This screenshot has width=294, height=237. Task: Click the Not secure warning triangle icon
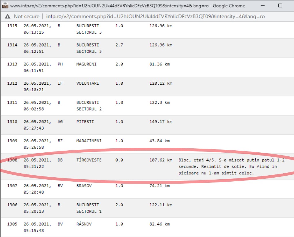click(x=7, y=16)
